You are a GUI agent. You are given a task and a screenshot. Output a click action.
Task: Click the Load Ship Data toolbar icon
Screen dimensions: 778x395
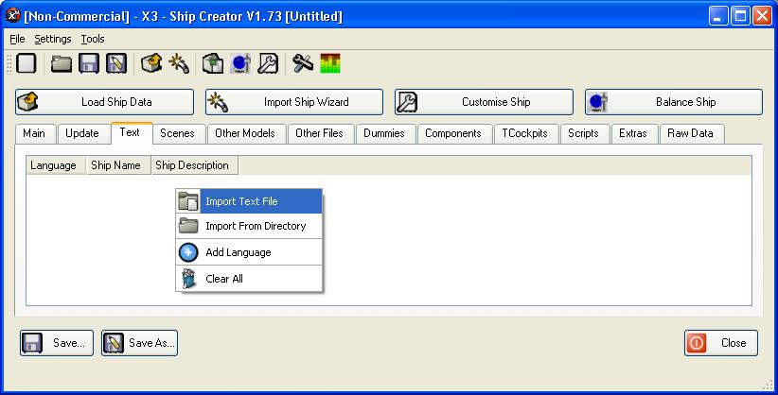(x=151, y=64)
